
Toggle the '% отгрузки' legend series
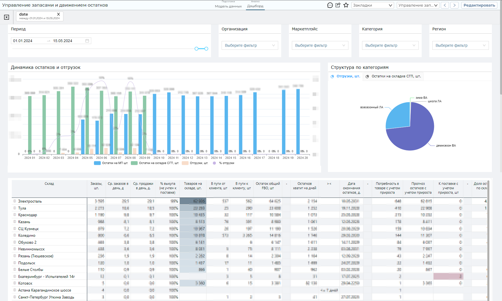click(x=224, y=163)
